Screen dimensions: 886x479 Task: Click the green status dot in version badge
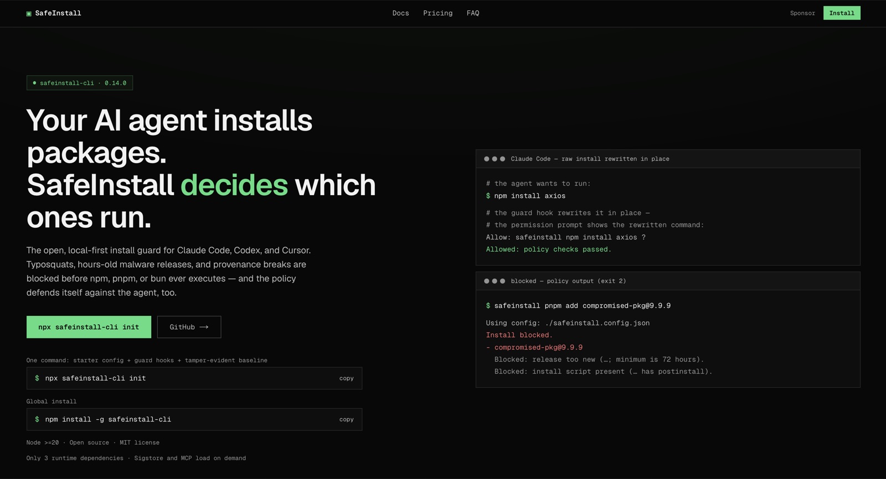coord(34,83)
